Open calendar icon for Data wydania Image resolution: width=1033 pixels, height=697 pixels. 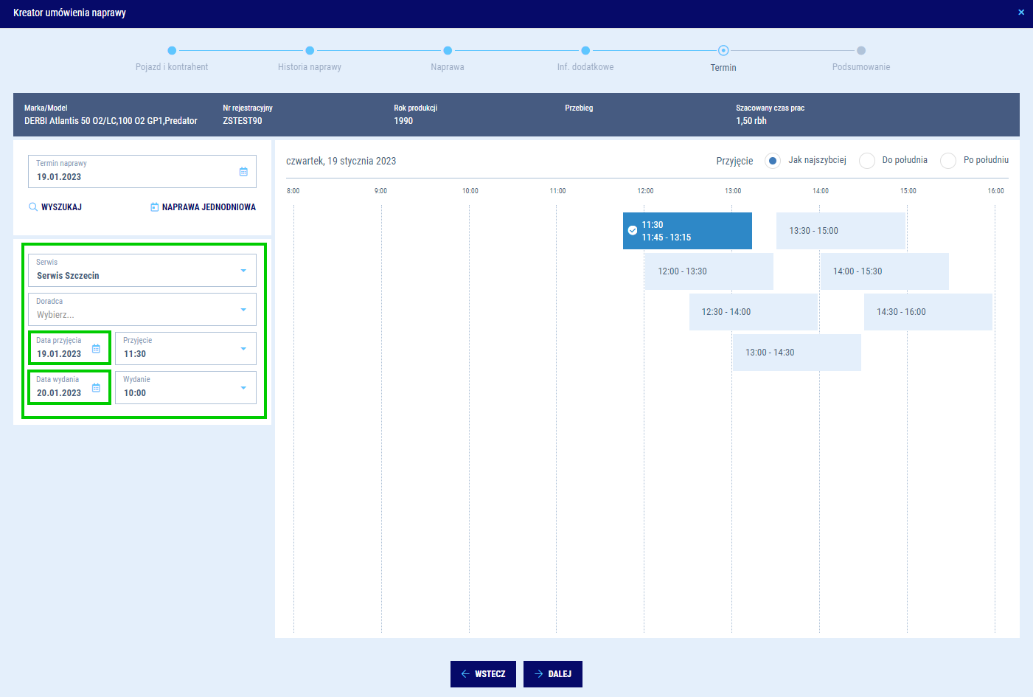point(96,388)
